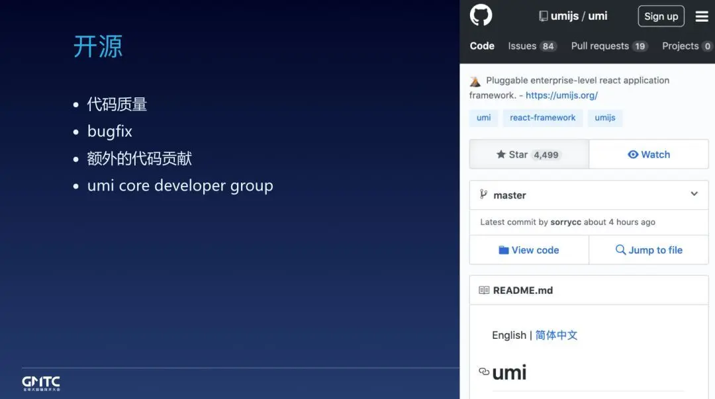Click the star count 4,499 badge

(x=546, y=155)
